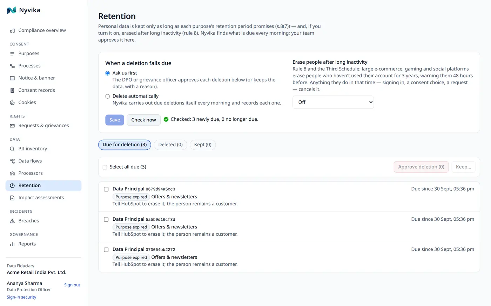
Task: Click the Impact assessments checkbox icon
Action: [12, 198]
